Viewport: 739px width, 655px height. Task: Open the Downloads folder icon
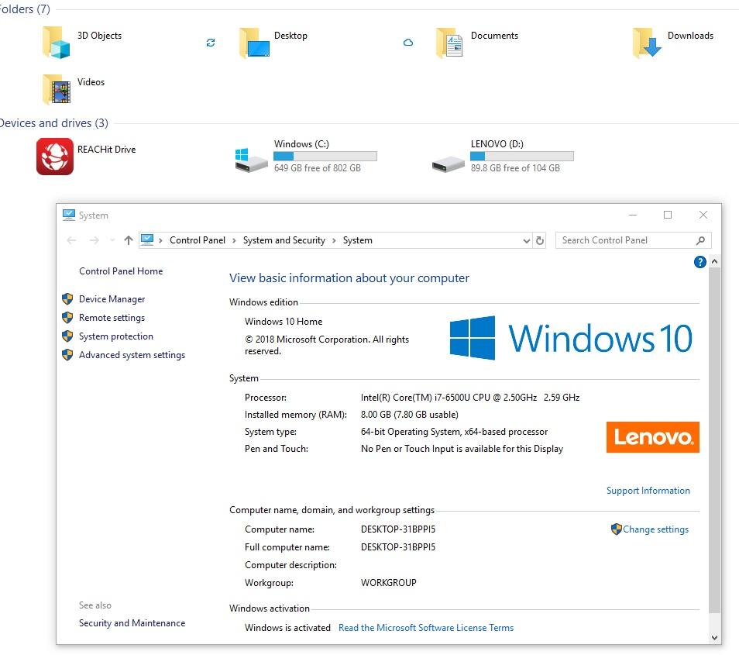click(x=647, y=43)
